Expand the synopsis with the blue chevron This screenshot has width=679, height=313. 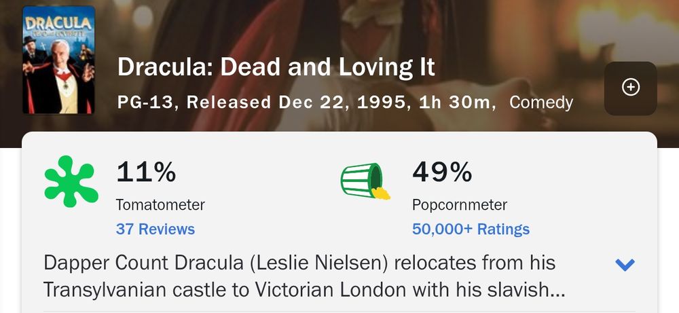pos(625,265)
